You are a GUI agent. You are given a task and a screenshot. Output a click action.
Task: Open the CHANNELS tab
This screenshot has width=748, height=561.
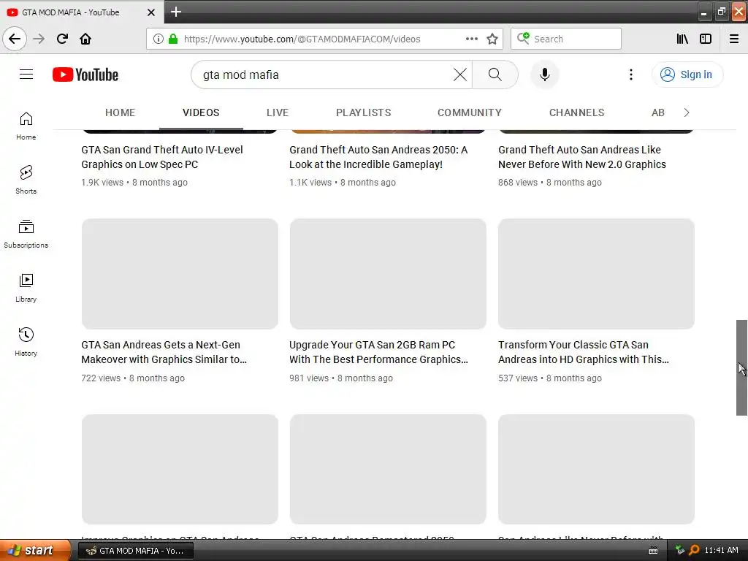(576, 112)
